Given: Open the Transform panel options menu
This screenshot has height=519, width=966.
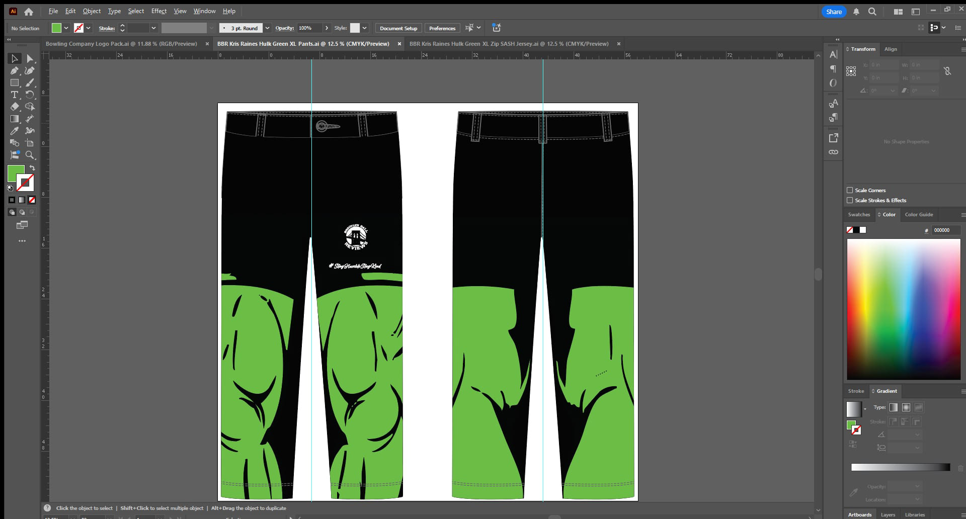Looking at the screenshot, I should point(963,49).
